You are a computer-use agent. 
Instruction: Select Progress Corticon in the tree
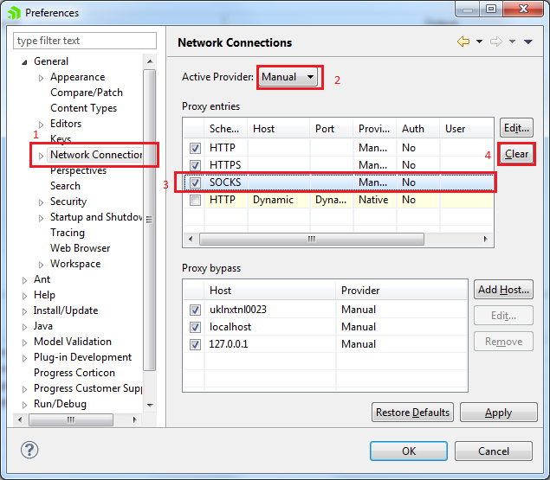click(x=74, y=373)
